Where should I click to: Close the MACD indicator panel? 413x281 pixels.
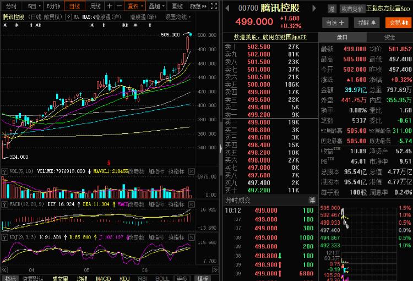tap(192, 204)
